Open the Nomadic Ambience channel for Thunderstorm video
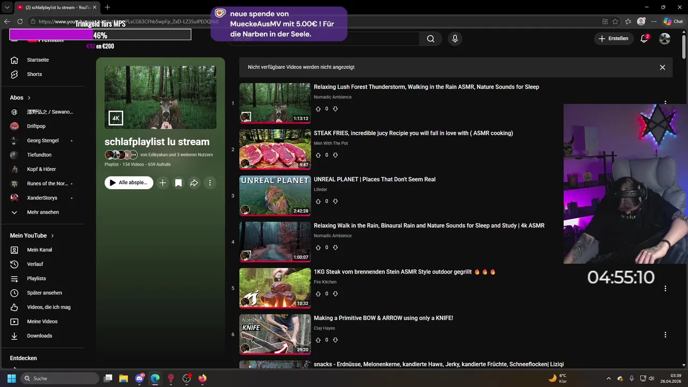Screen dimensions: 688x387 333,97
